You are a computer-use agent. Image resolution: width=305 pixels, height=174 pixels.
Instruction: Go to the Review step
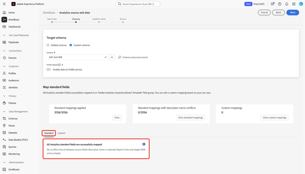pyautogui.click(x=123, y=20)
